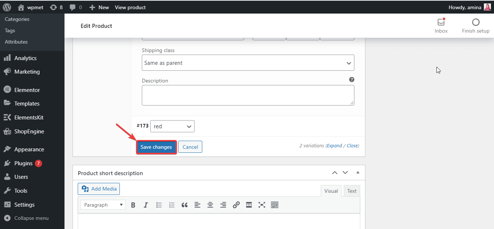The height and width of the screenshot is (229, 494).
Task: Open the Plugins menu
Action: pos(23,163)
